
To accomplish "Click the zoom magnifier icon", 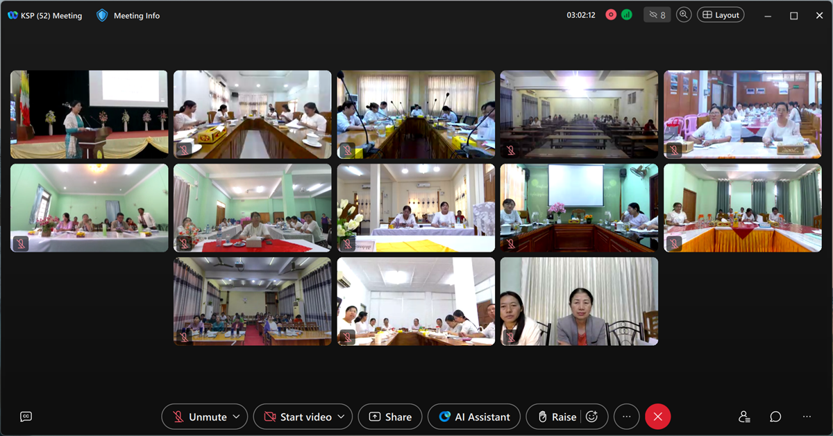I will click(x=684, y=15).
